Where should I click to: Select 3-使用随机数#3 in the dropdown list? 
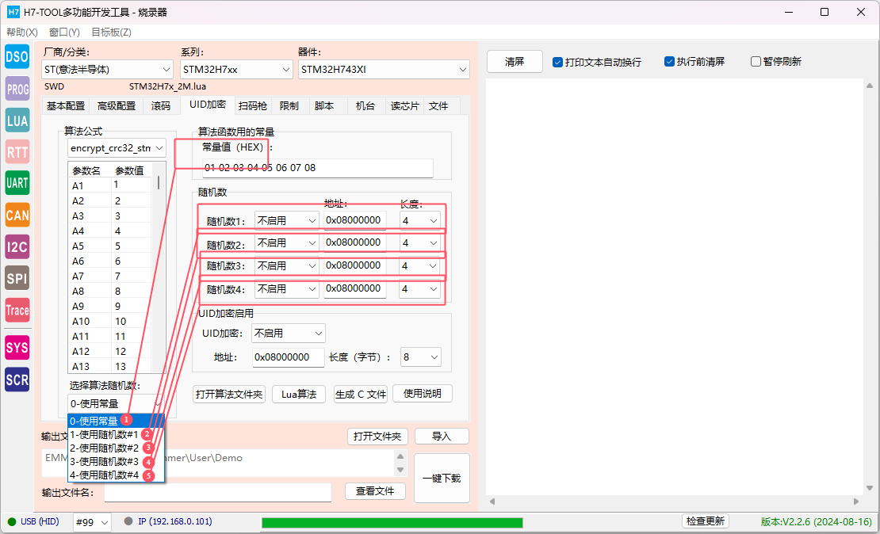pos(117,461)
